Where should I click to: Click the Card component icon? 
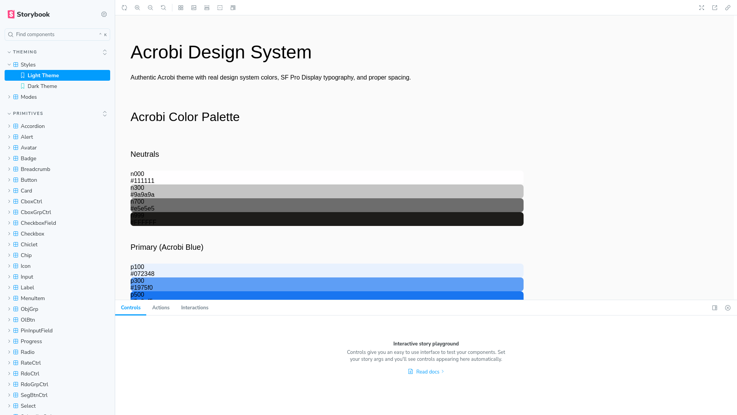pos(16,191)
